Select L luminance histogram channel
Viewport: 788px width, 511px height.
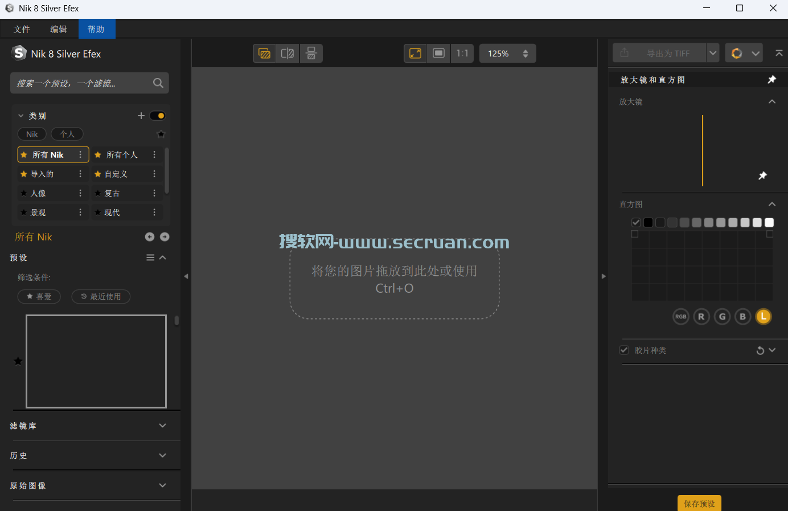click(x=764, y=317)
